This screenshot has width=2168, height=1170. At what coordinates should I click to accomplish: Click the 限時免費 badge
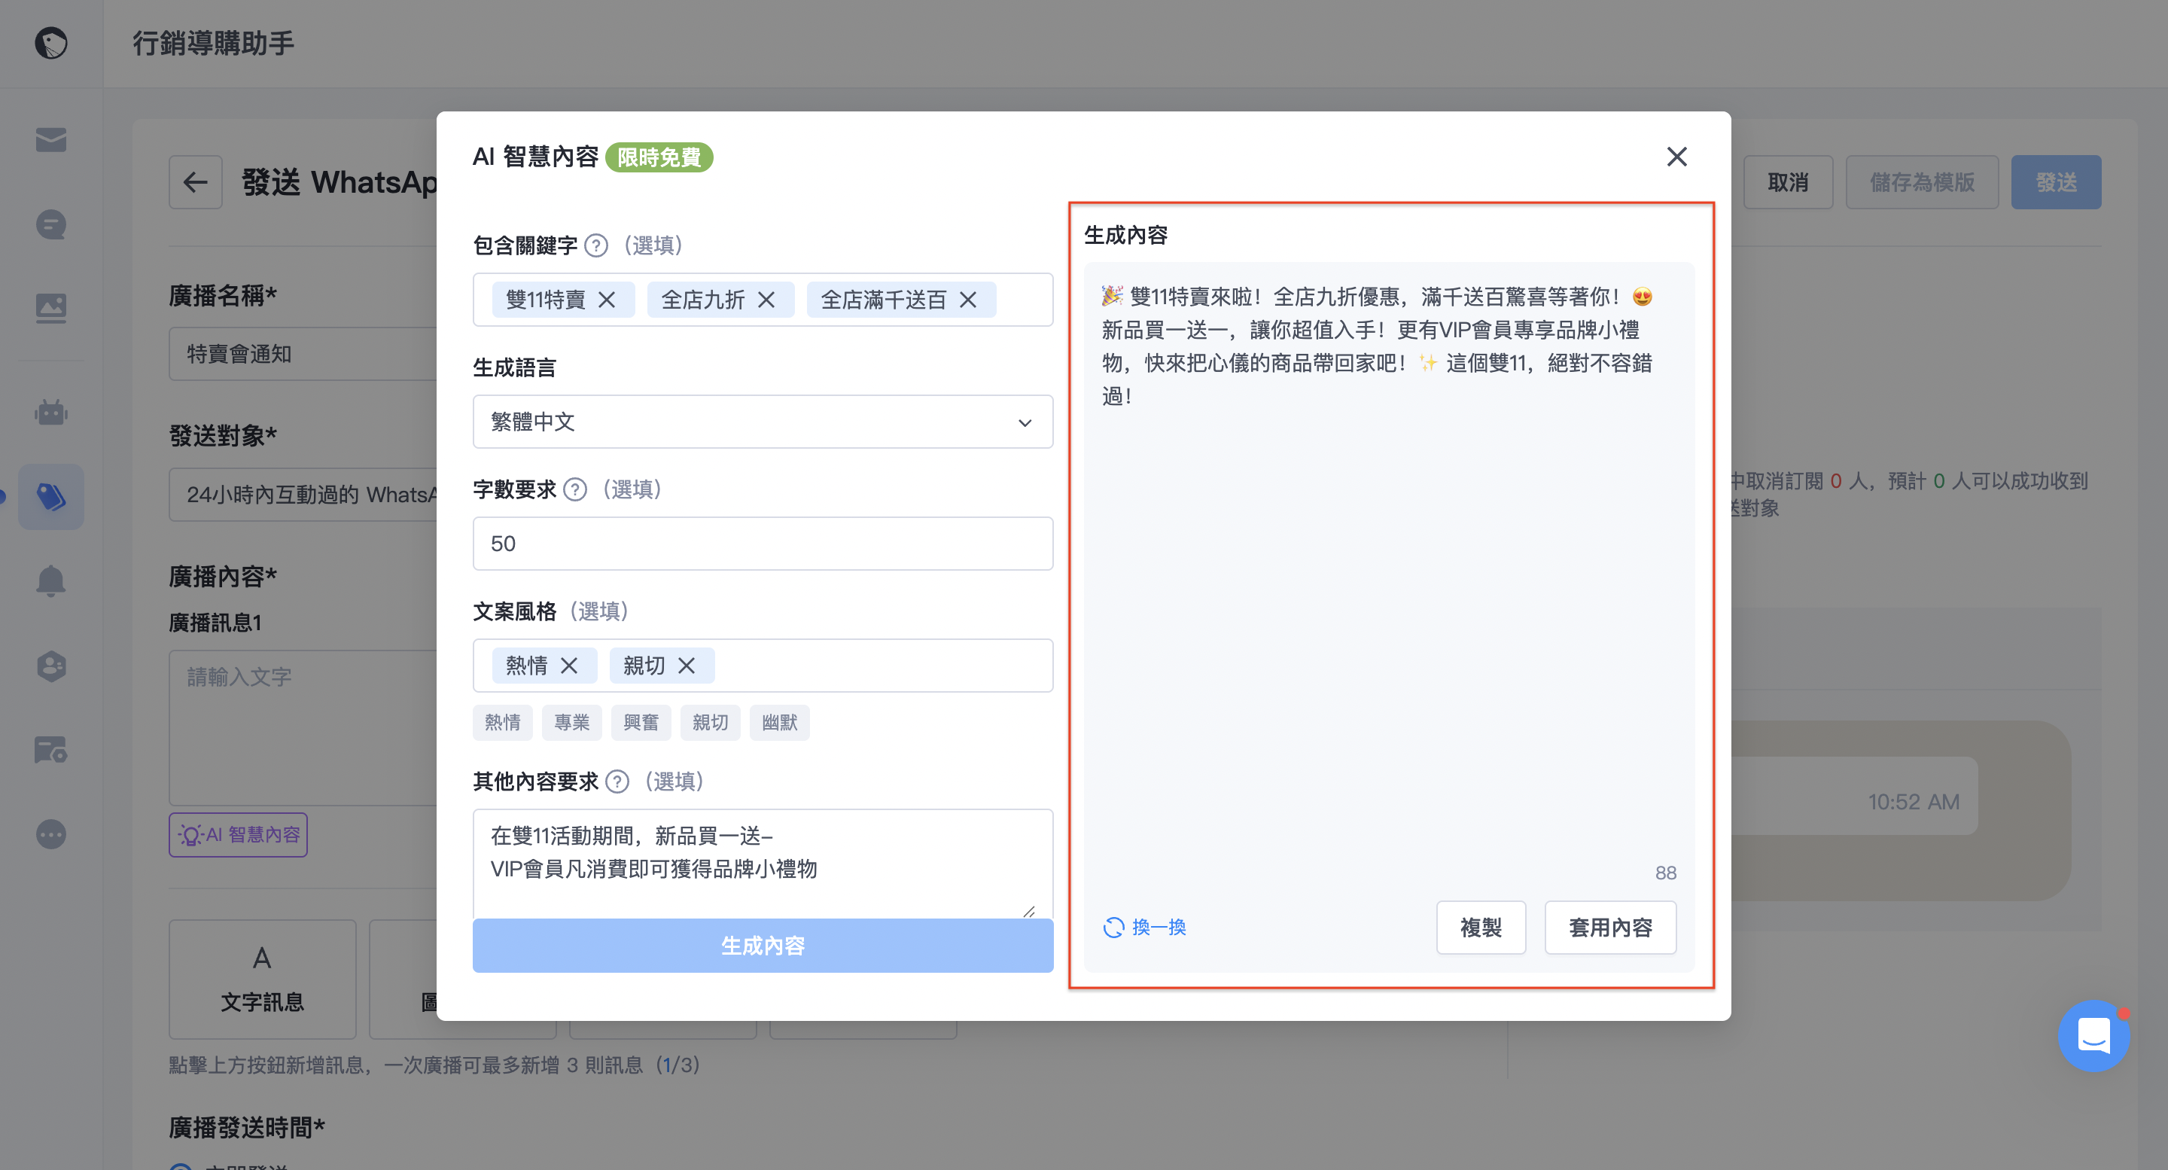click(x=659, y=157)
